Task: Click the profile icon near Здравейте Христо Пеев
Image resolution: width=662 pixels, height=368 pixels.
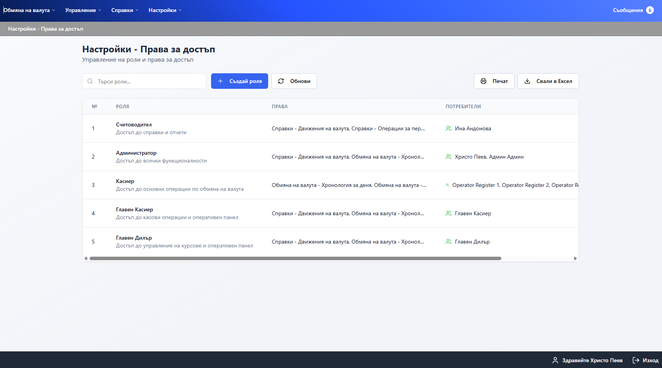Action: coord(555,360)
